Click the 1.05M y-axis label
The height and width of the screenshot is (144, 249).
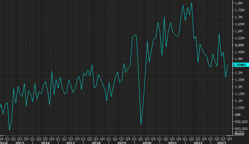pyautogui.click(x=240, y=108)
